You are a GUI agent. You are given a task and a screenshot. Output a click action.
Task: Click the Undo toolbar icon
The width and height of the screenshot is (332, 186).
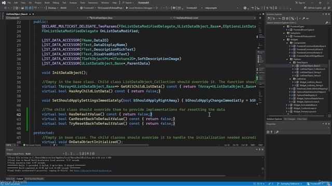(x=36, y=8)
